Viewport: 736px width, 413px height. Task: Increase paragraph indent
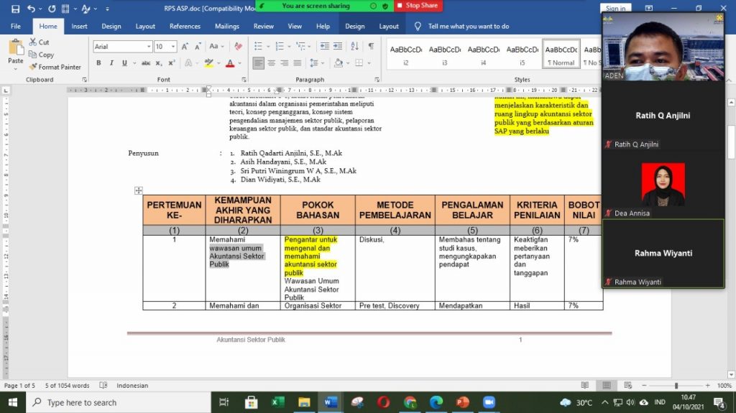[338, 46]
